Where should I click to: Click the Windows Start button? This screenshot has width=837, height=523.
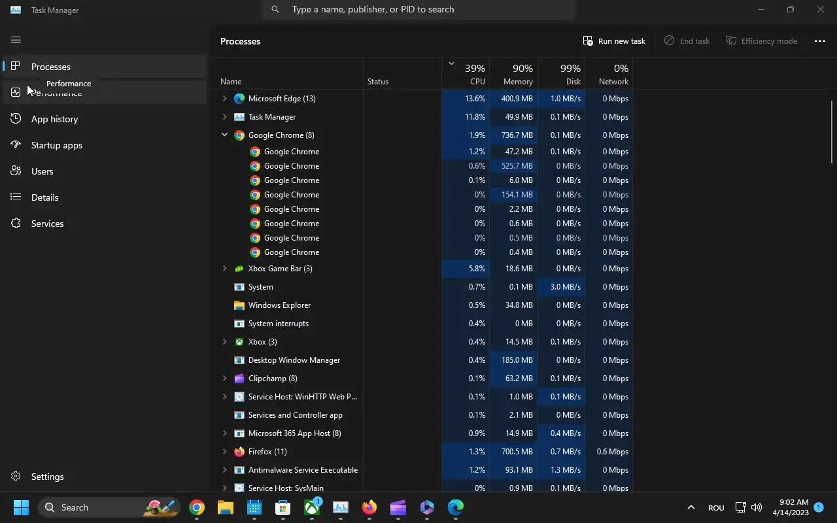pyautogui.click(x=21, y=507)
